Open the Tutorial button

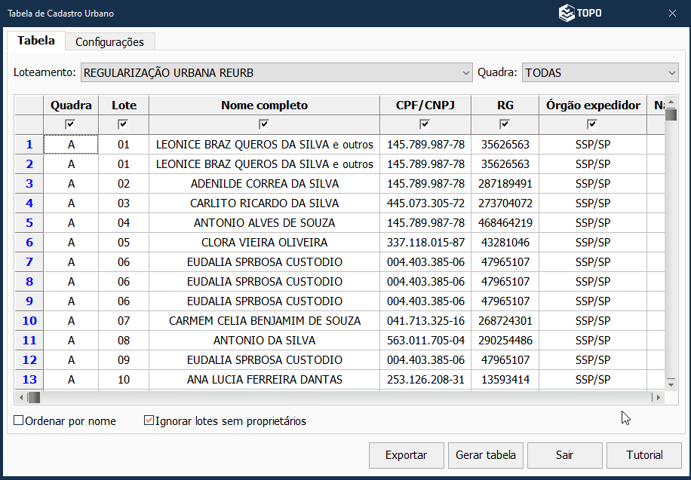[644, 455]
